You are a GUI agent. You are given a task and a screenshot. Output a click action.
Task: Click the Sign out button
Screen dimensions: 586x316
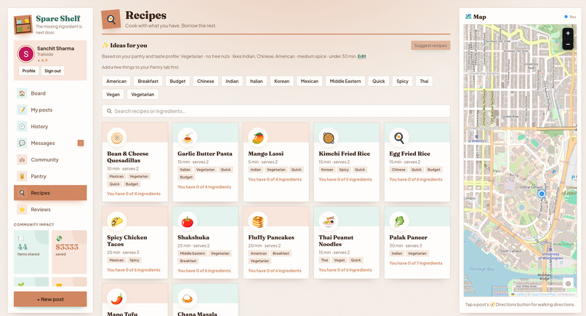coord(52,71)
